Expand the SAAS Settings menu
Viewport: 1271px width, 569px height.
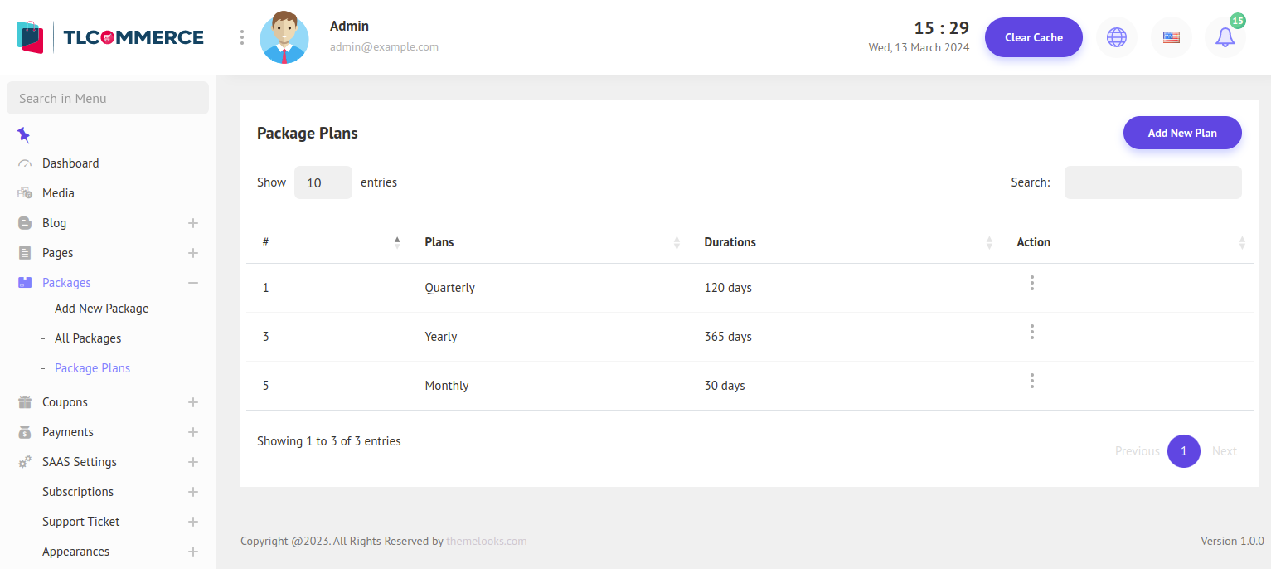point(192,462)
